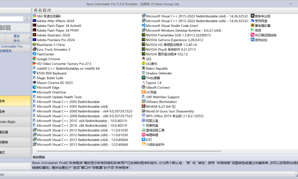Select Visual C++ 2013 Redistributable (x64) entry

point(80,140)
